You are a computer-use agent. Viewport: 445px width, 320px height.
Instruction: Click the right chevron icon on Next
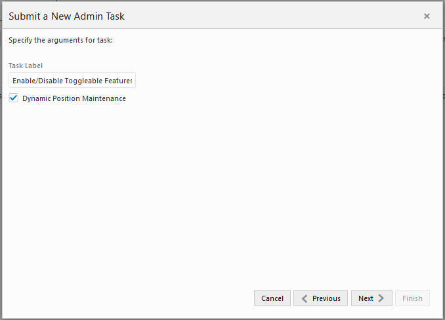click(381, 298)
